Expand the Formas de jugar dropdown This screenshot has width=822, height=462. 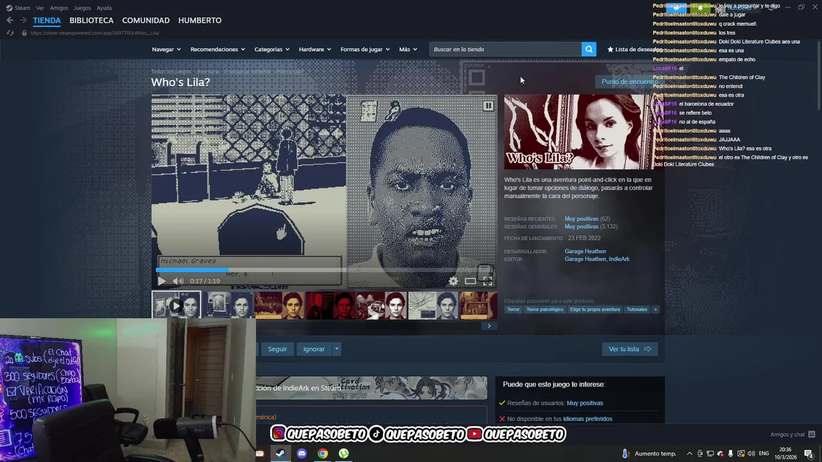tap(365, 49)
